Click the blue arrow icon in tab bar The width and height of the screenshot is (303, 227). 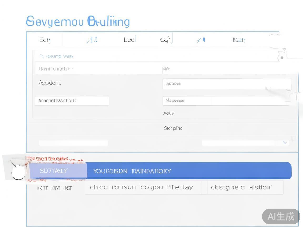tap(201, 40)
